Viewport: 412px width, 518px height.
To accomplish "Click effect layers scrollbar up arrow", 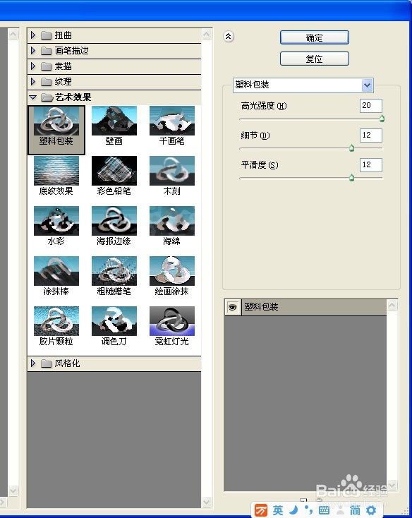I will click(392, 306).
